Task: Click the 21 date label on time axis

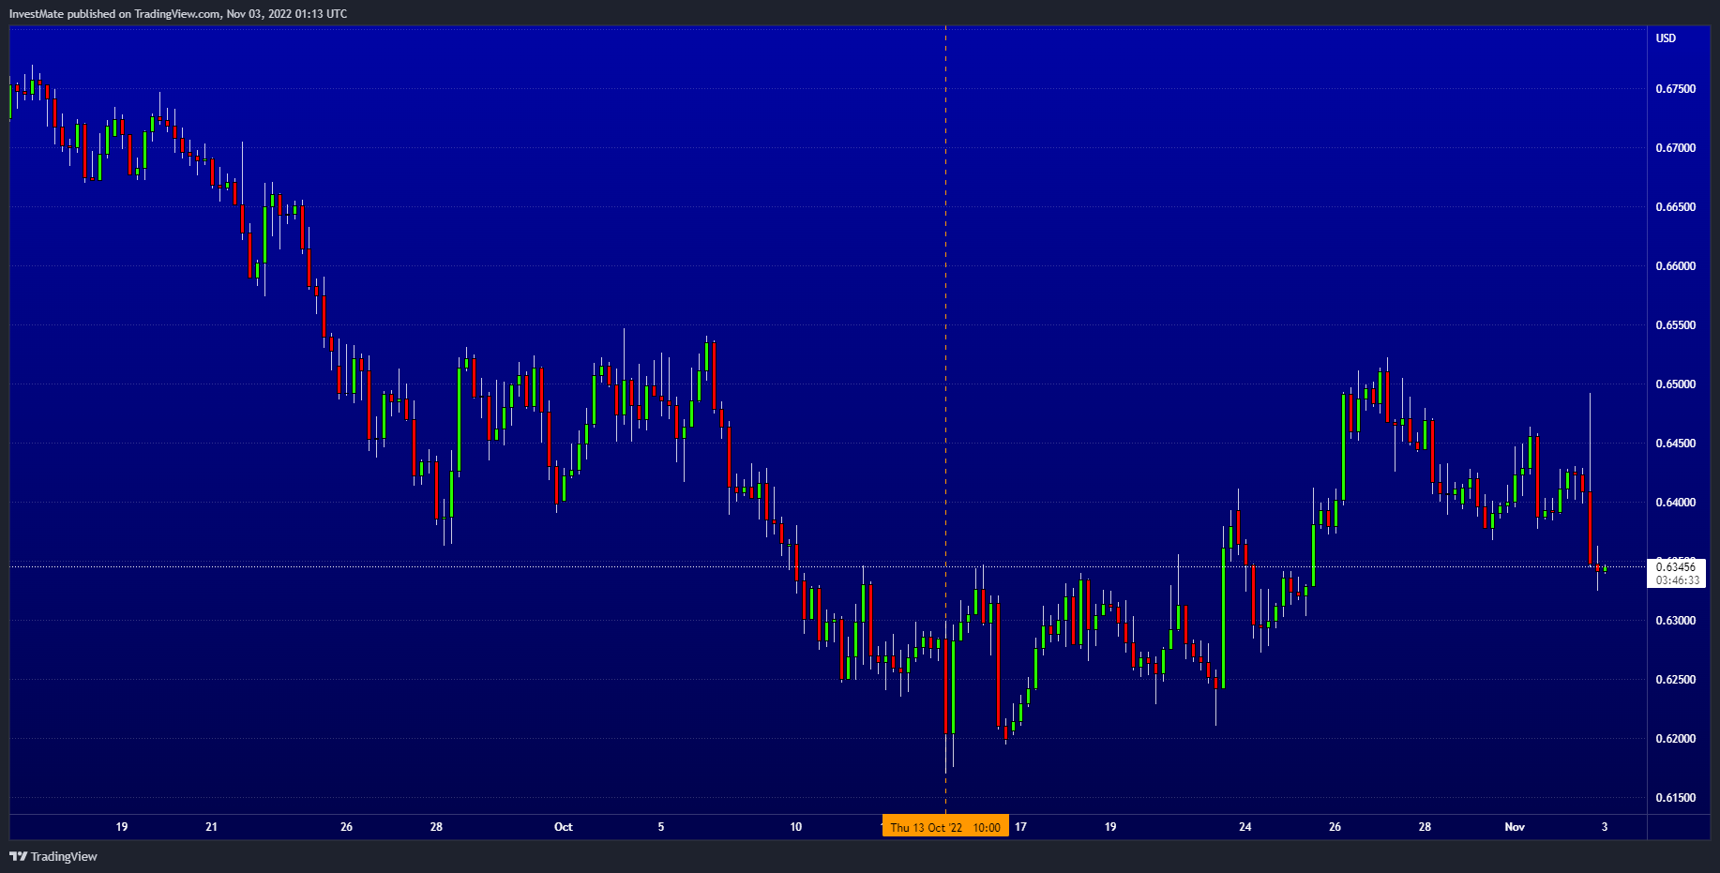Action: [211, 827]
